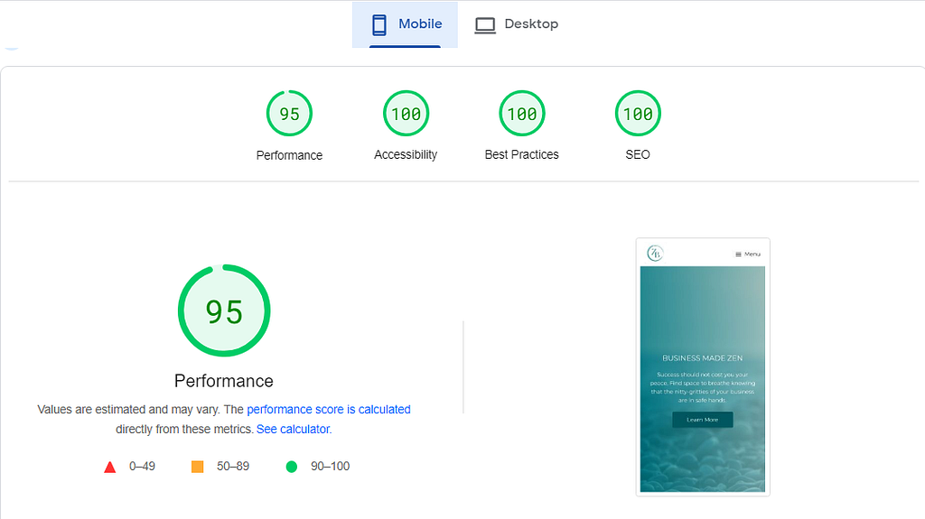The width and height of the screenshot is (925, 519).
Task: Click the red triangle 0–49 legend icon
Action: 109,468
